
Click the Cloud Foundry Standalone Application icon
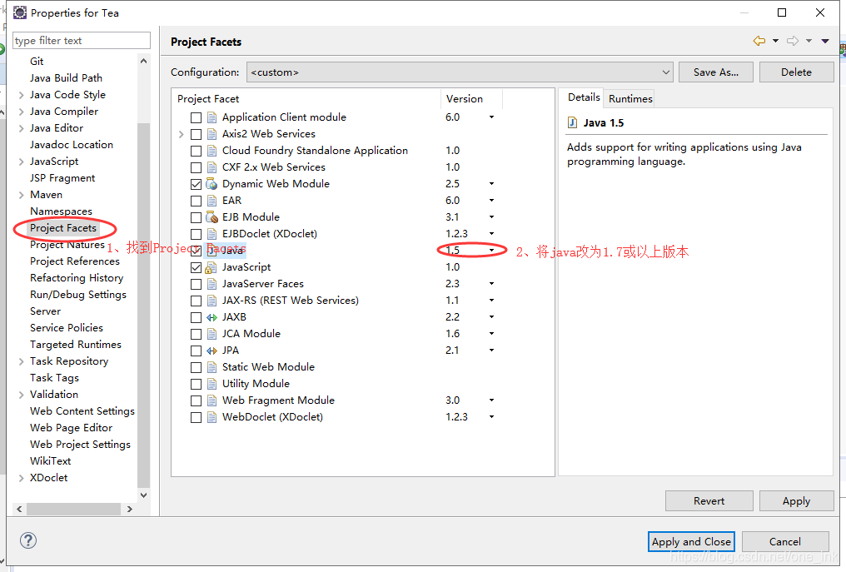click(x=211, y=151)
